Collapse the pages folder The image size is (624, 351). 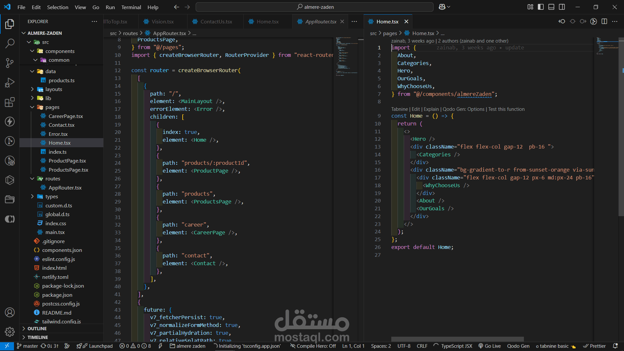52,107
